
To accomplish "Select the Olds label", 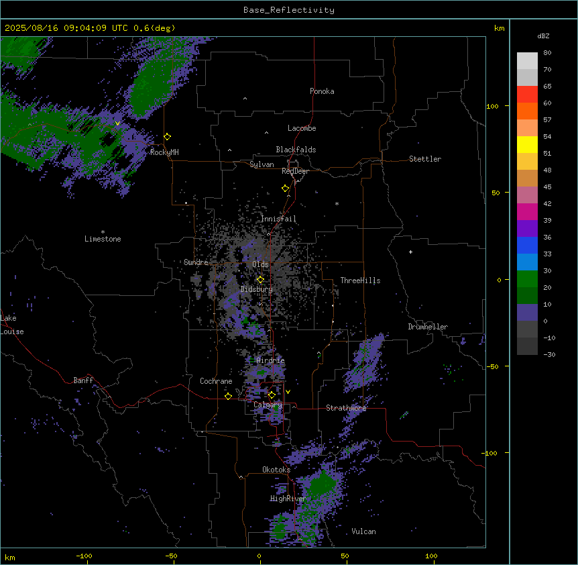I will (x=260, y=264).
